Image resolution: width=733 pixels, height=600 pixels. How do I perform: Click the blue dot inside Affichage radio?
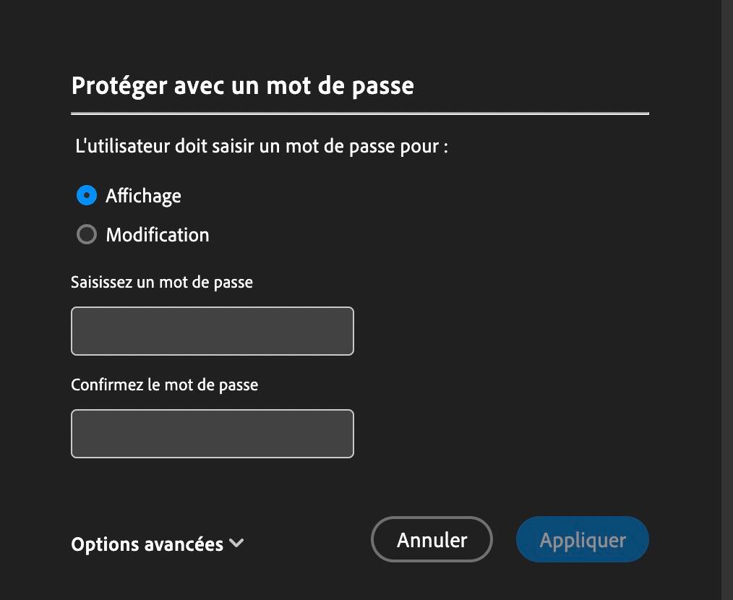(87, 196)
